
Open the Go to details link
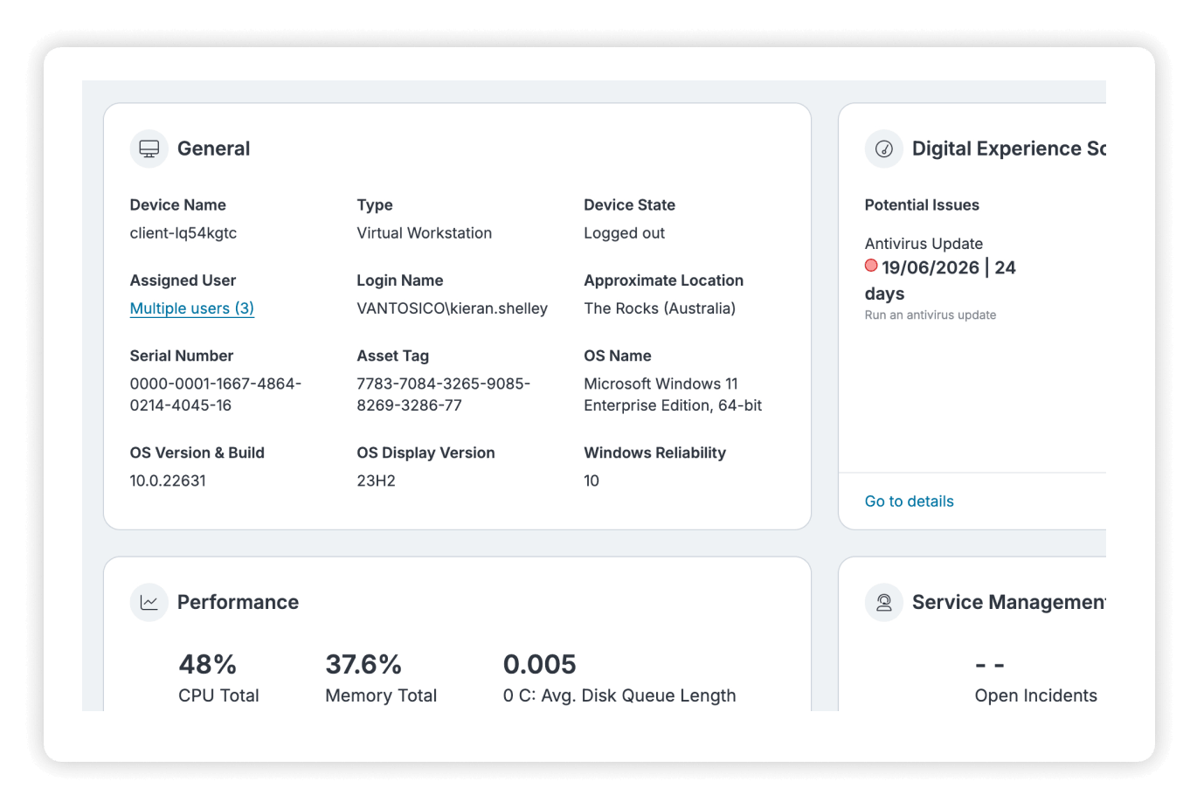tap(909, 501)
